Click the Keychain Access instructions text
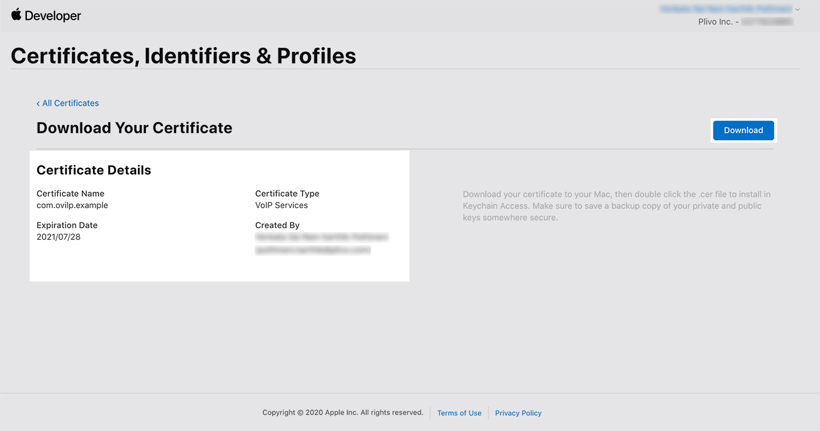This screenshot has width=820, height=431. coord(617,206)
